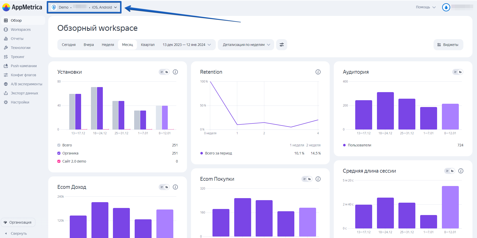This screenshot has width=477, height=238.
Task: Toggle the Сайт 2.0 demo series checkbox
Action: point(59,161)
